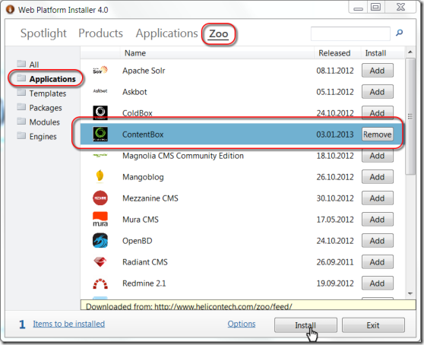Select the Engines category
424x345 pixels.
[x=43, y=137]
